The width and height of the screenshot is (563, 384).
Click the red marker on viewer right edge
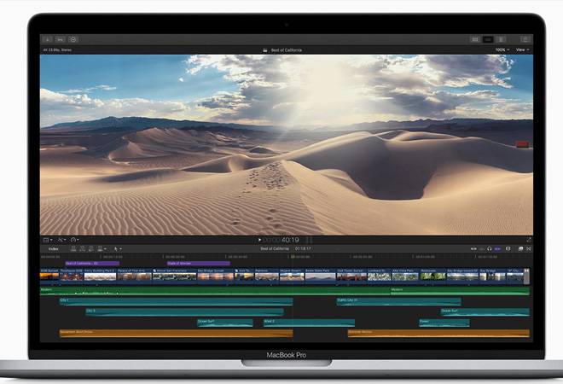pos(522,144)
